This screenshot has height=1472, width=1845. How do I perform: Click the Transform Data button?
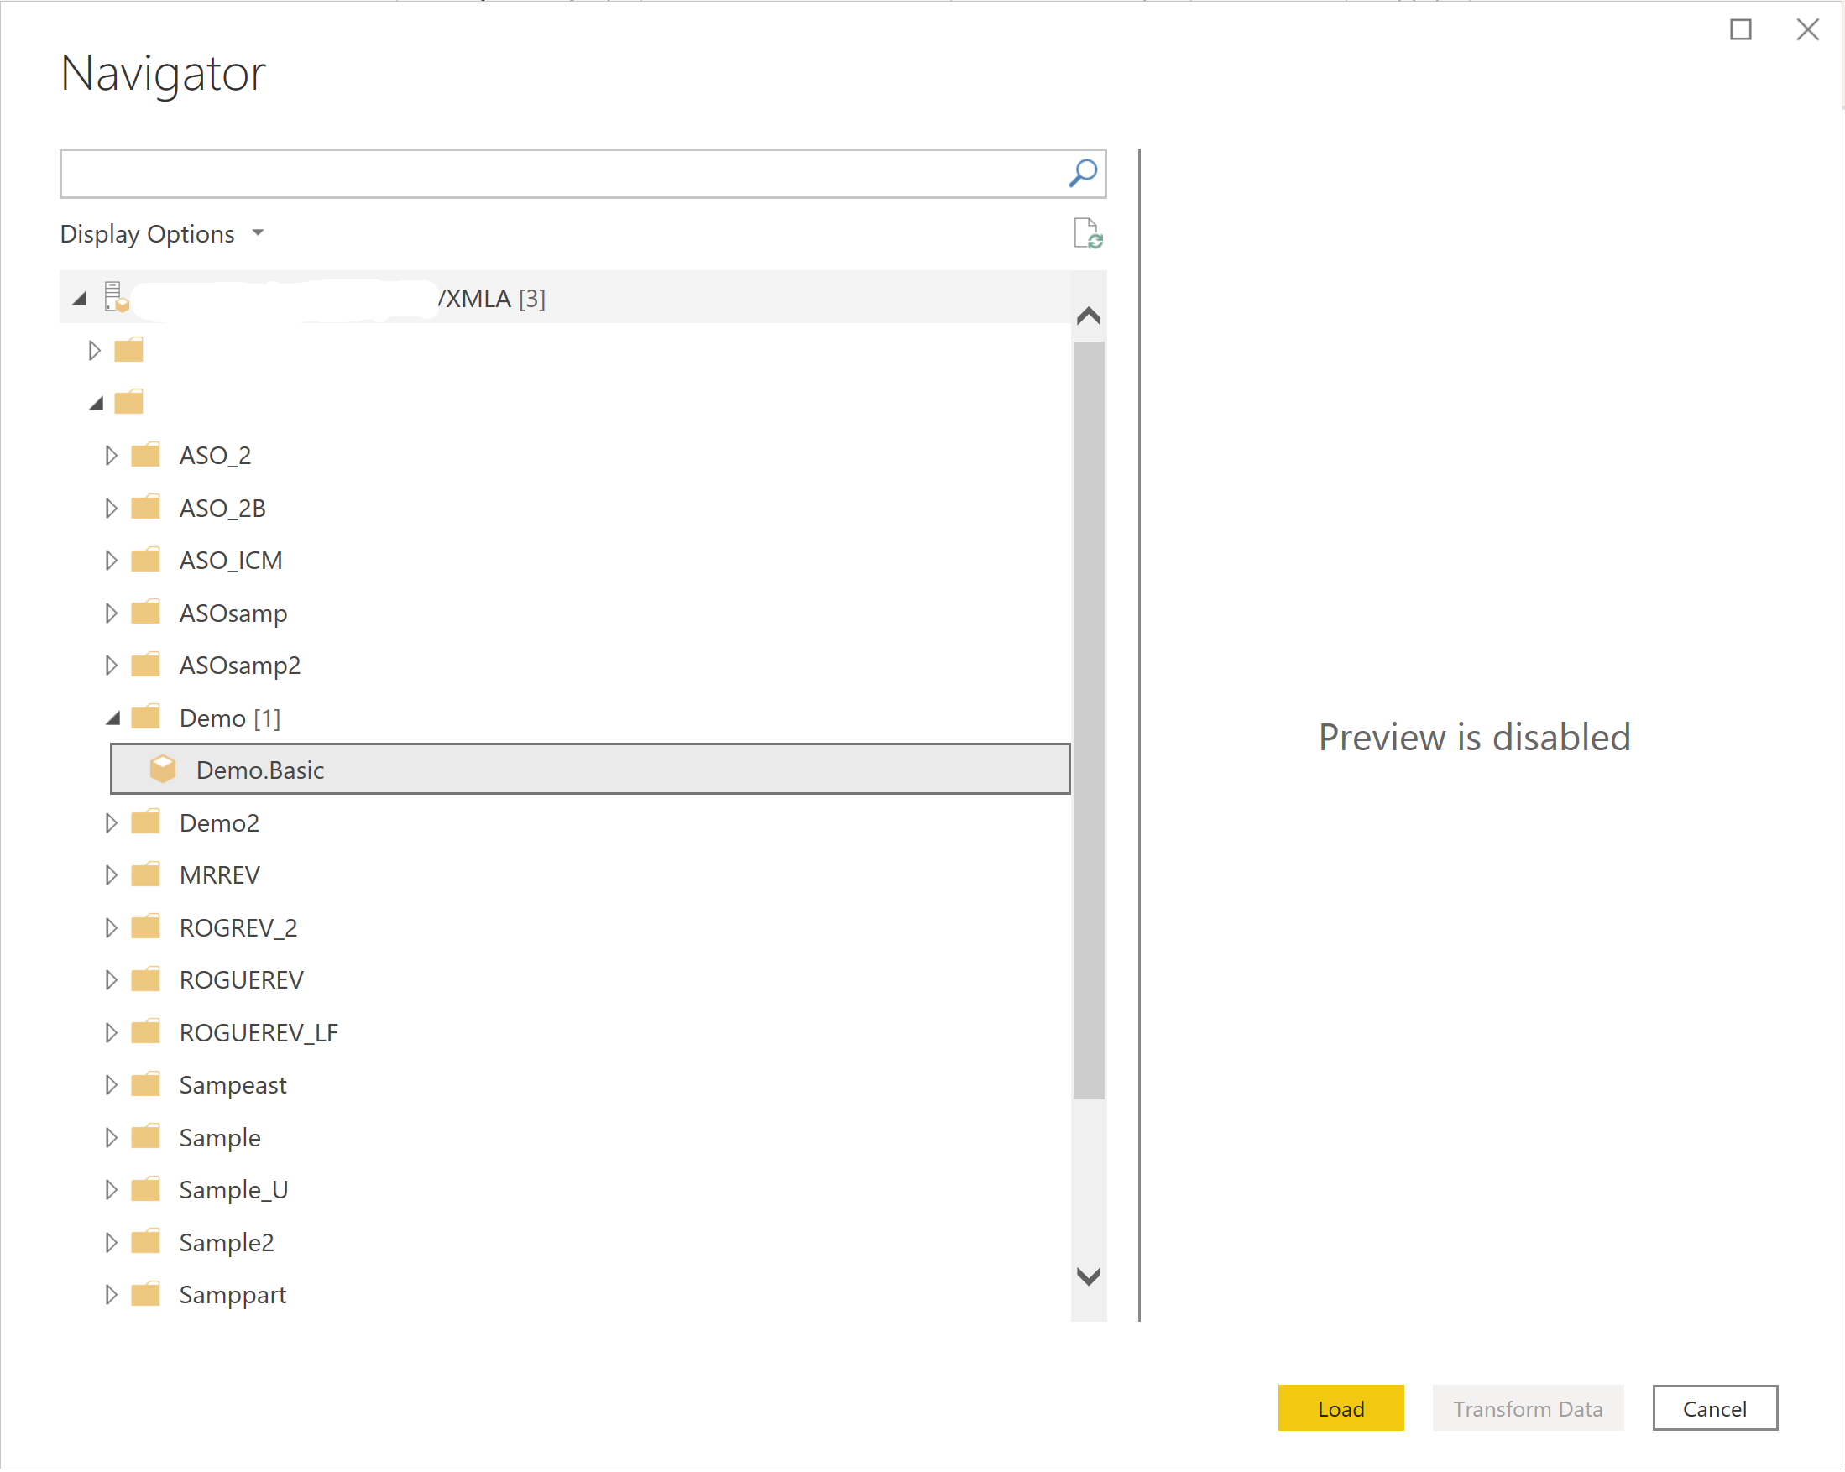(x=1528, y=1407)
